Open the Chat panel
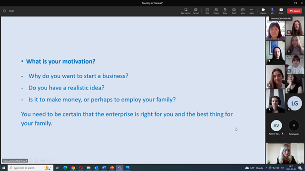 [207, 11]
